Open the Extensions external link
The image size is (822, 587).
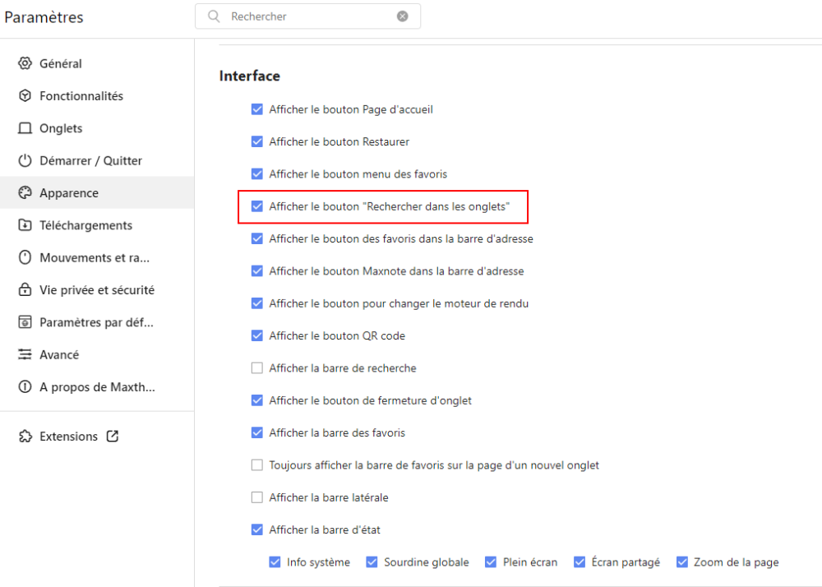pyautogui.click(x=113, y=437)
